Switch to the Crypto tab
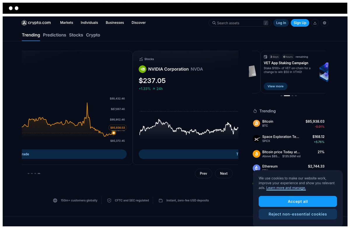This screenshot has height=229, width=350. point(93,35)
